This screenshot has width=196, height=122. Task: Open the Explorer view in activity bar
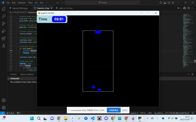(4, 9)
